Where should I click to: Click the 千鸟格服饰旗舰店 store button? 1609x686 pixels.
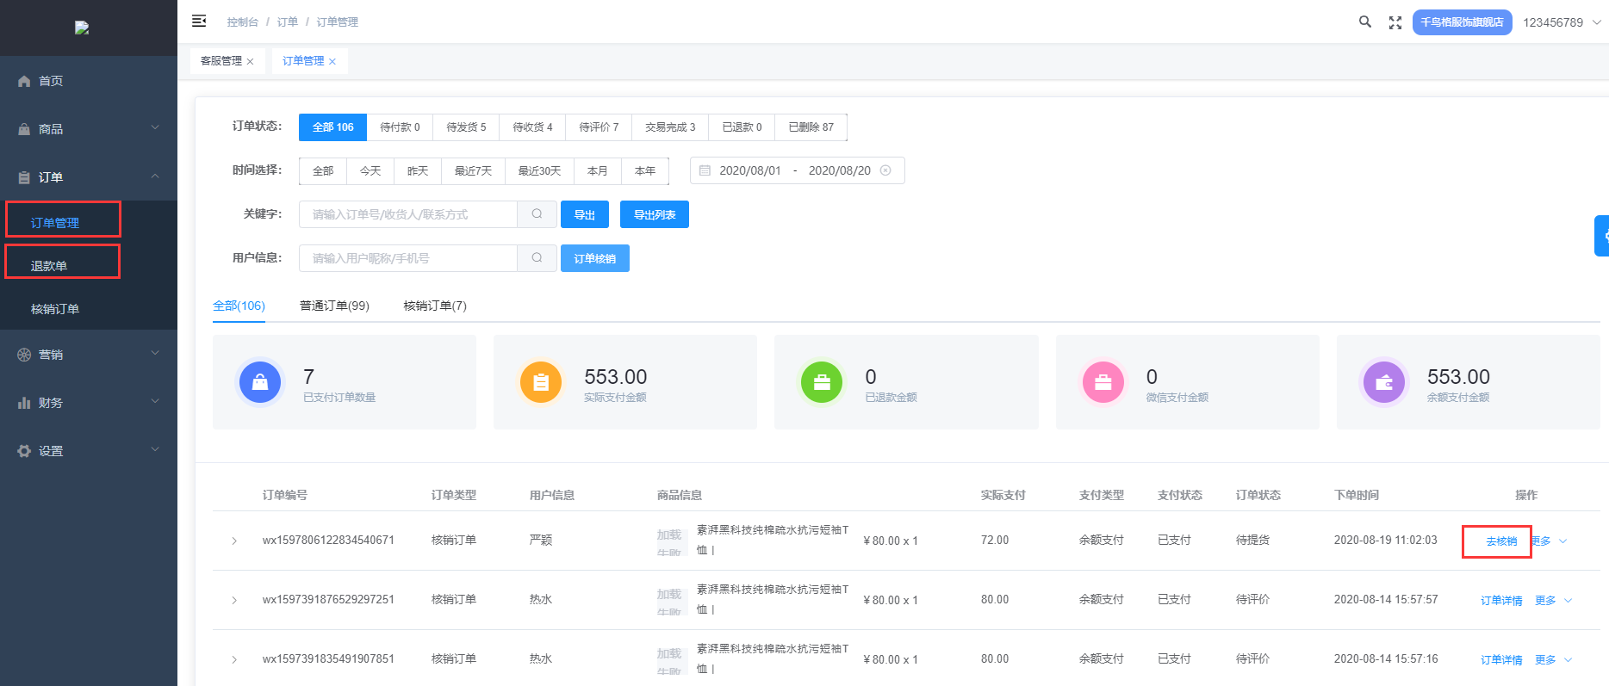[1462, 22]
